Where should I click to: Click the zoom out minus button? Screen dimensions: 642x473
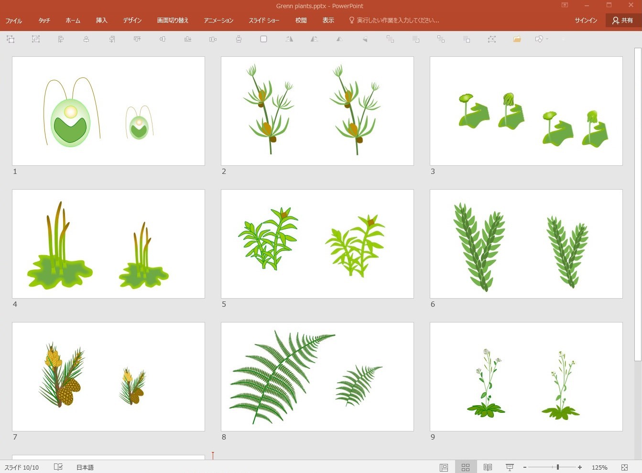[x=524, y=467]
